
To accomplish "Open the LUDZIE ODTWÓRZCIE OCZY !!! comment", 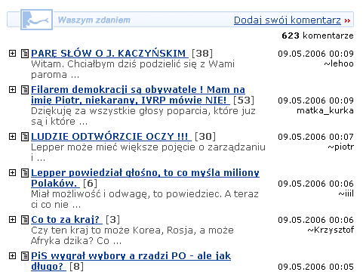I will click(x=111, y=137).
